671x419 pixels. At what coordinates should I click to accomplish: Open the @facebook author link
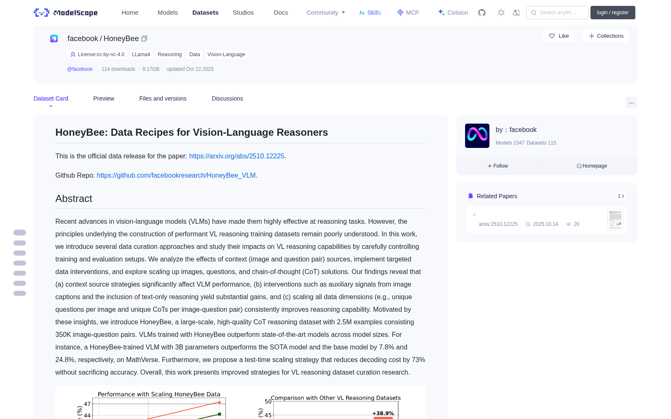coord(80,69)
